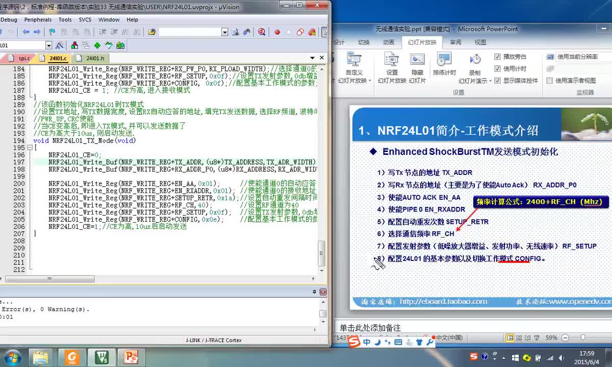Open 审阅 ribbon tab in PowerPoint
This screenshot has height=367, width=612.
(455, 42)
